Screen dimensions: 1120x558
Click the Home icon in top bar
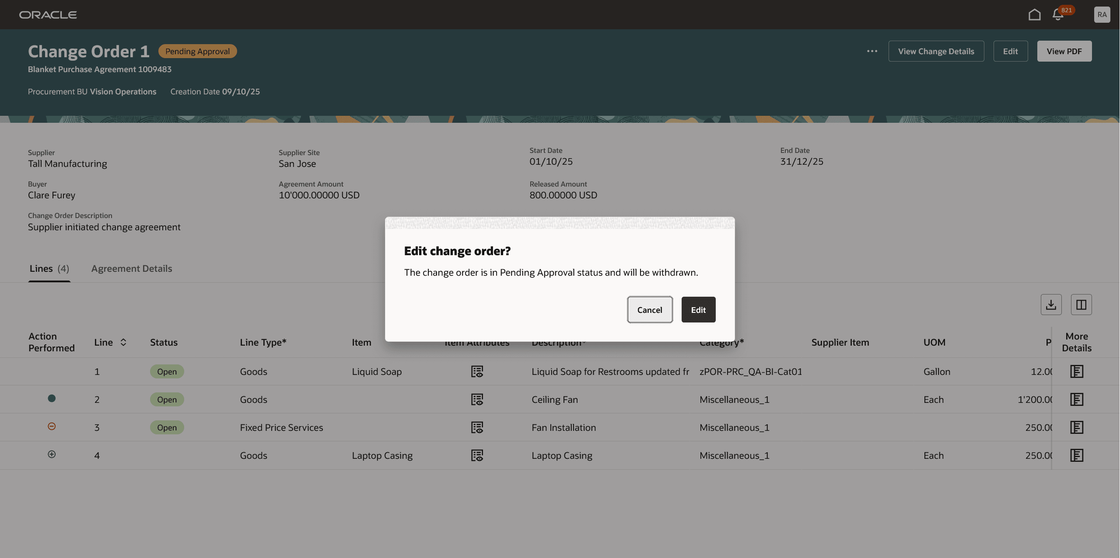[1034, 14]
